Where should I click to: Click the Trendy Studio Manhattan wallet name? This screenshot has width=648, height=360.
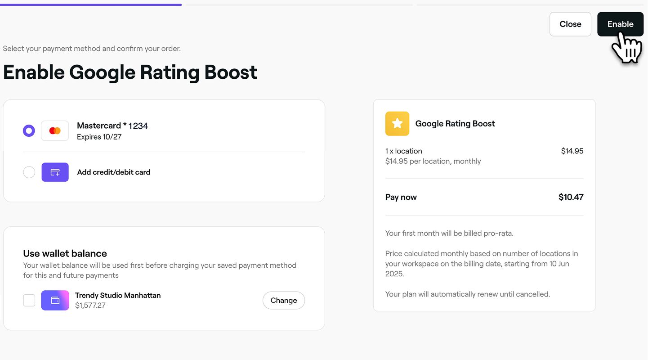click(x=118, y=296)
